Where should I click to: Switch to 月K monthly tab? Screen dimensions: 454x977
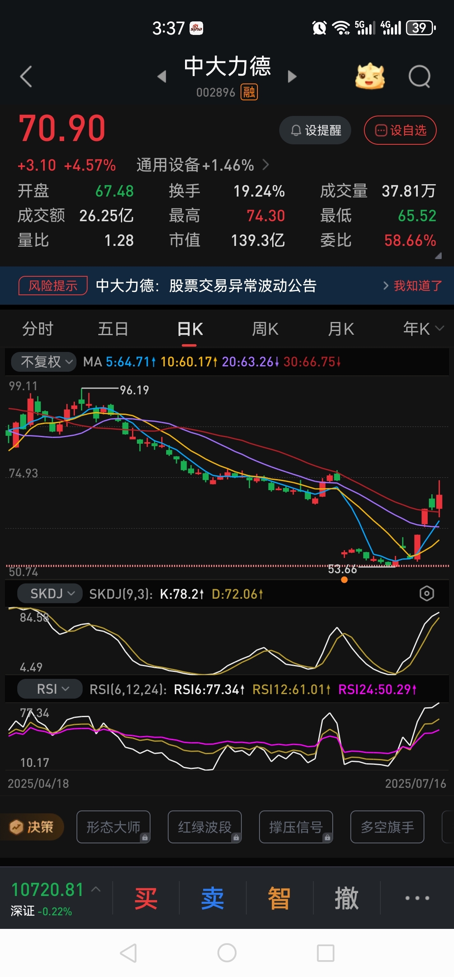(341, 329)
